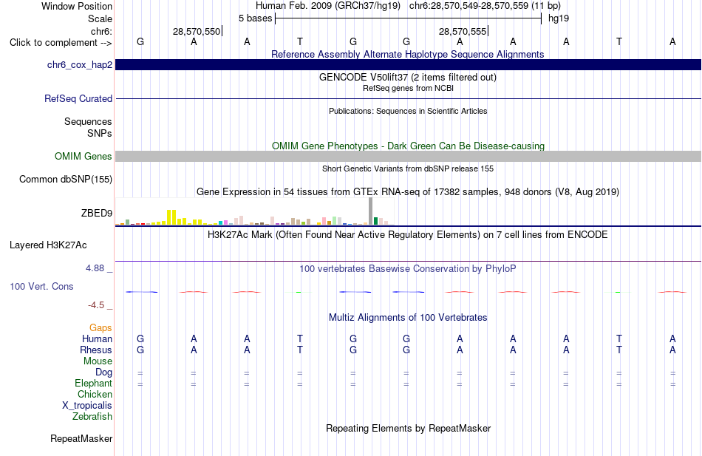Viewport: 702px width, 456px height.
Task: Click the Elephant species label
Action: (94, 384)
